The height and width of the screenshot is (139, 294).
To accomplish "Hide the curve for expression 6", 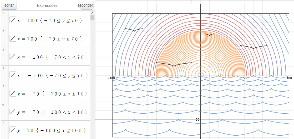I will click(x=13, y=112).
